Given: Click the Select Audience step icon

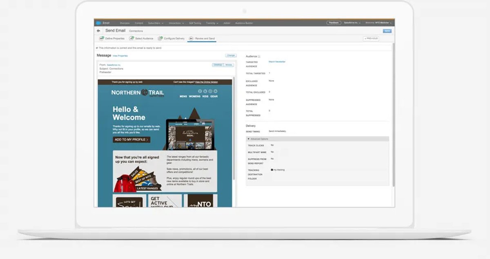Looking at the screenshot, I should (131, 38).
